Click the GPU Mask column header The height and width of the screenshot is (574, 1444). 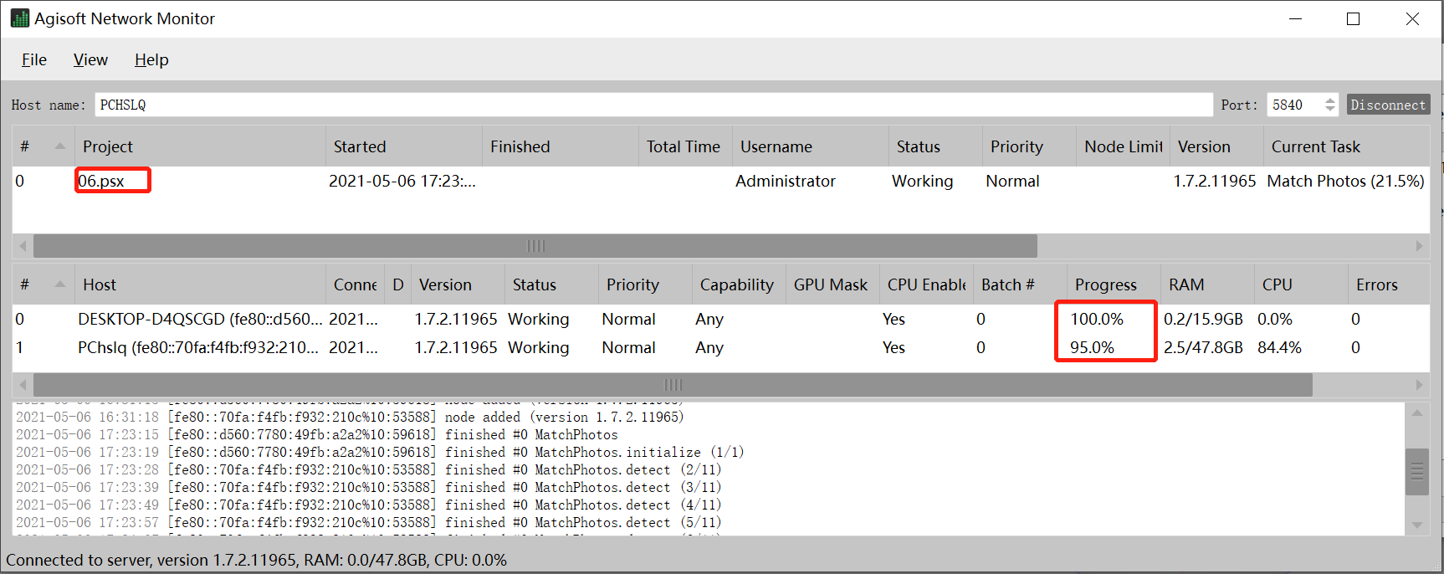click(x=832, y=284)
